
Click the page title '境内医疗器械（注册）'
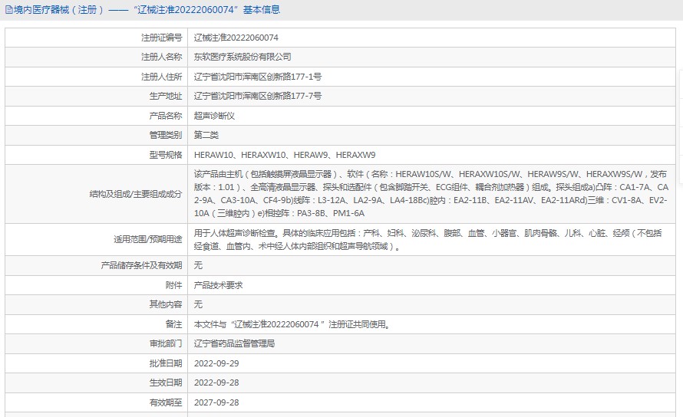[x=59, y=9]
